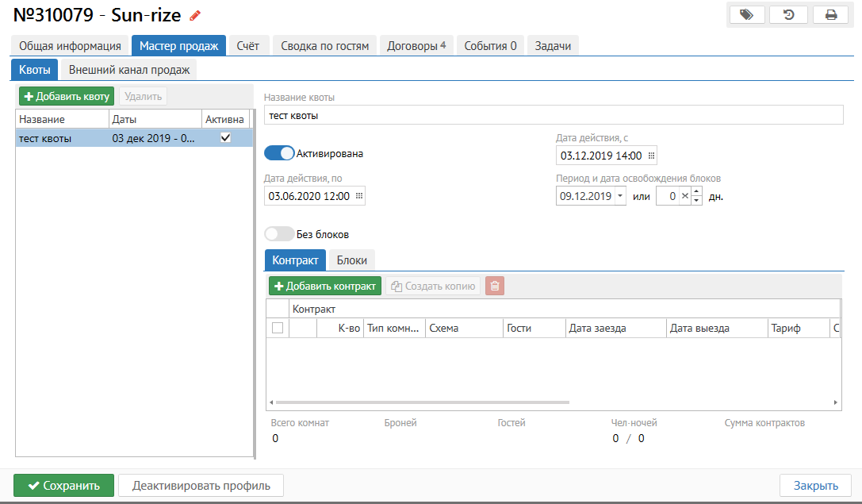Uncheck Активна checkbox for тест квоты
The image size is (862, 504).
[x=225, y=137]
